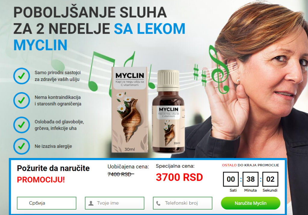Screen dimensions: 308x215
Task: Click the MYCLIN dropper bottle image
Action: coord(168,111)
